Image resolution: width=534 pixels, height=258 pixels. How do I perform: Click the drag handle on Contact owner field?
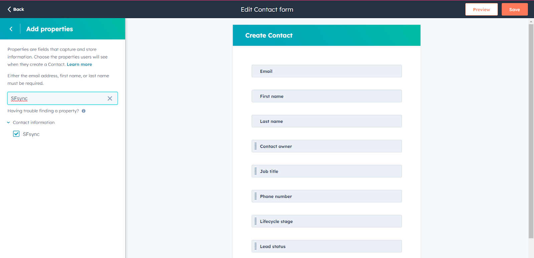coord(255,146)
